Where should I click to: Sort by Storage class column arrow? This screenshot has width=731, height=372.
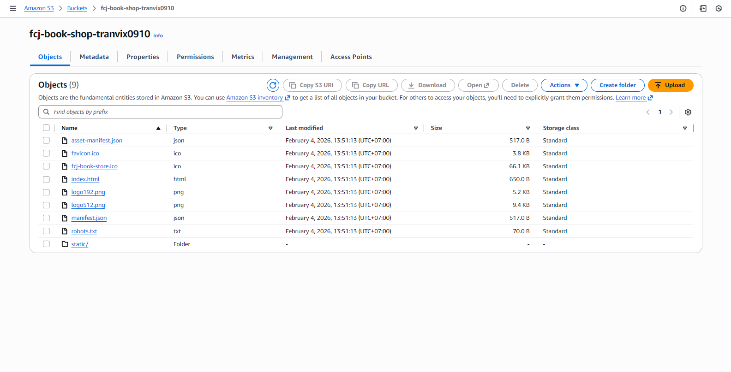point(685,128)
